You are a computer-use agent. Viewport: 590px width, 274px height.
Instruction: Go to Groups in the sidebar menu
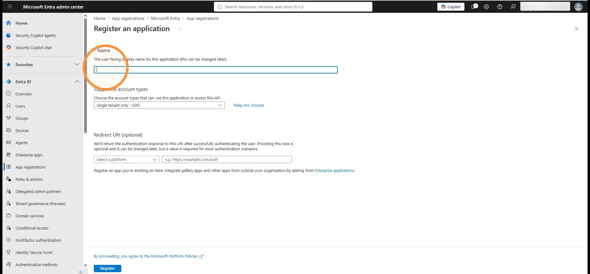coord(22,118)
